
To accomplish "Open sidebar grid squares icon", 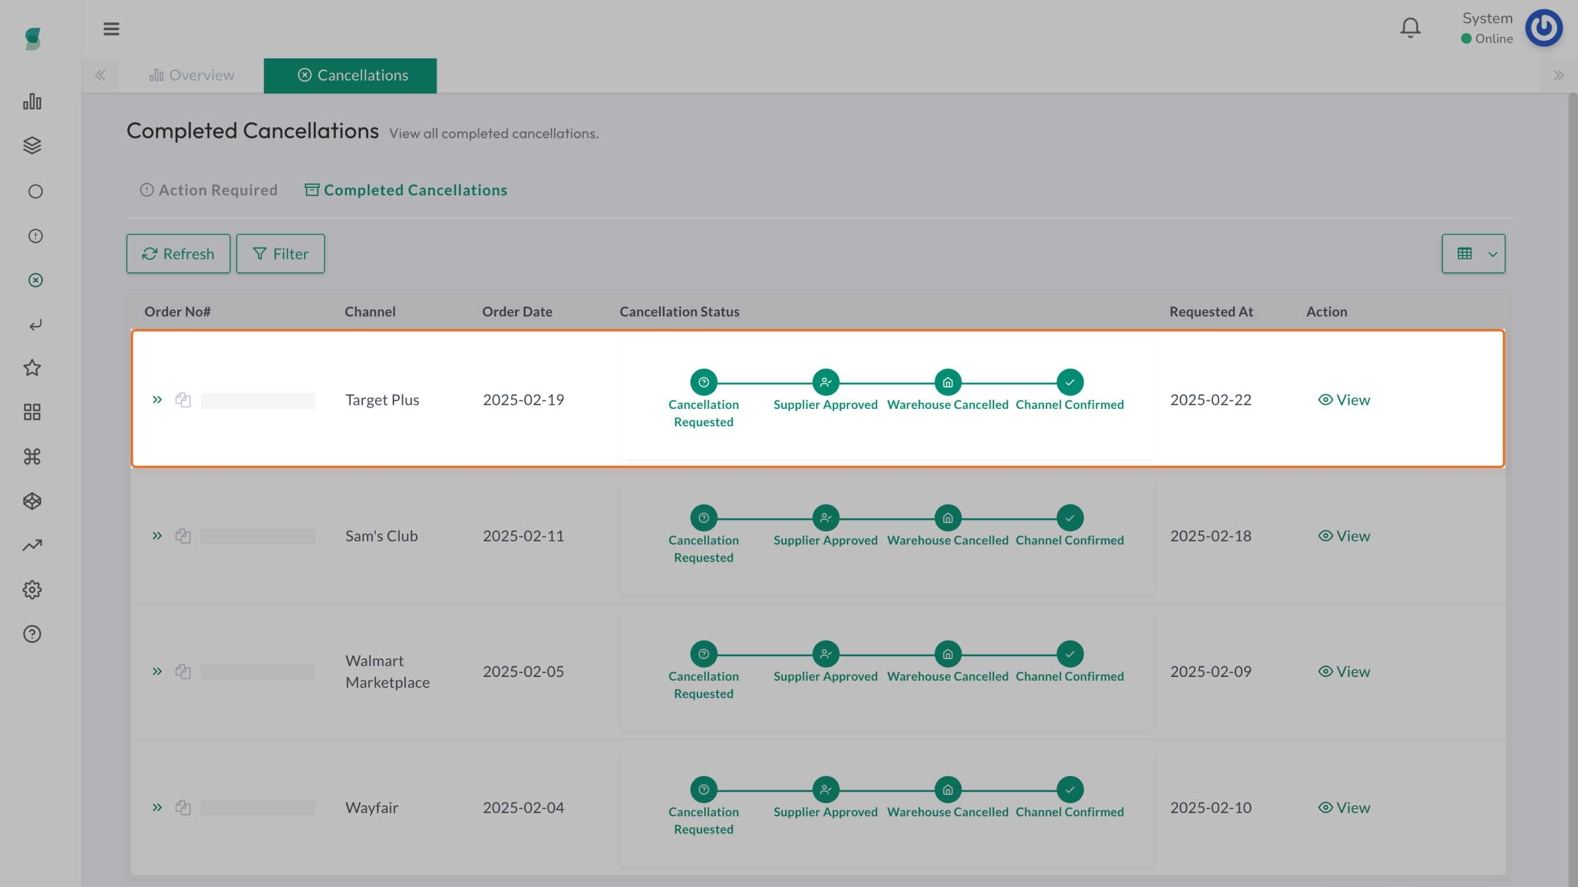I will (32, 412).
